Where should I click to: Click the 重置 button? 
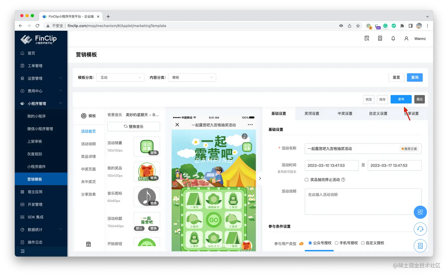point(396,77)
